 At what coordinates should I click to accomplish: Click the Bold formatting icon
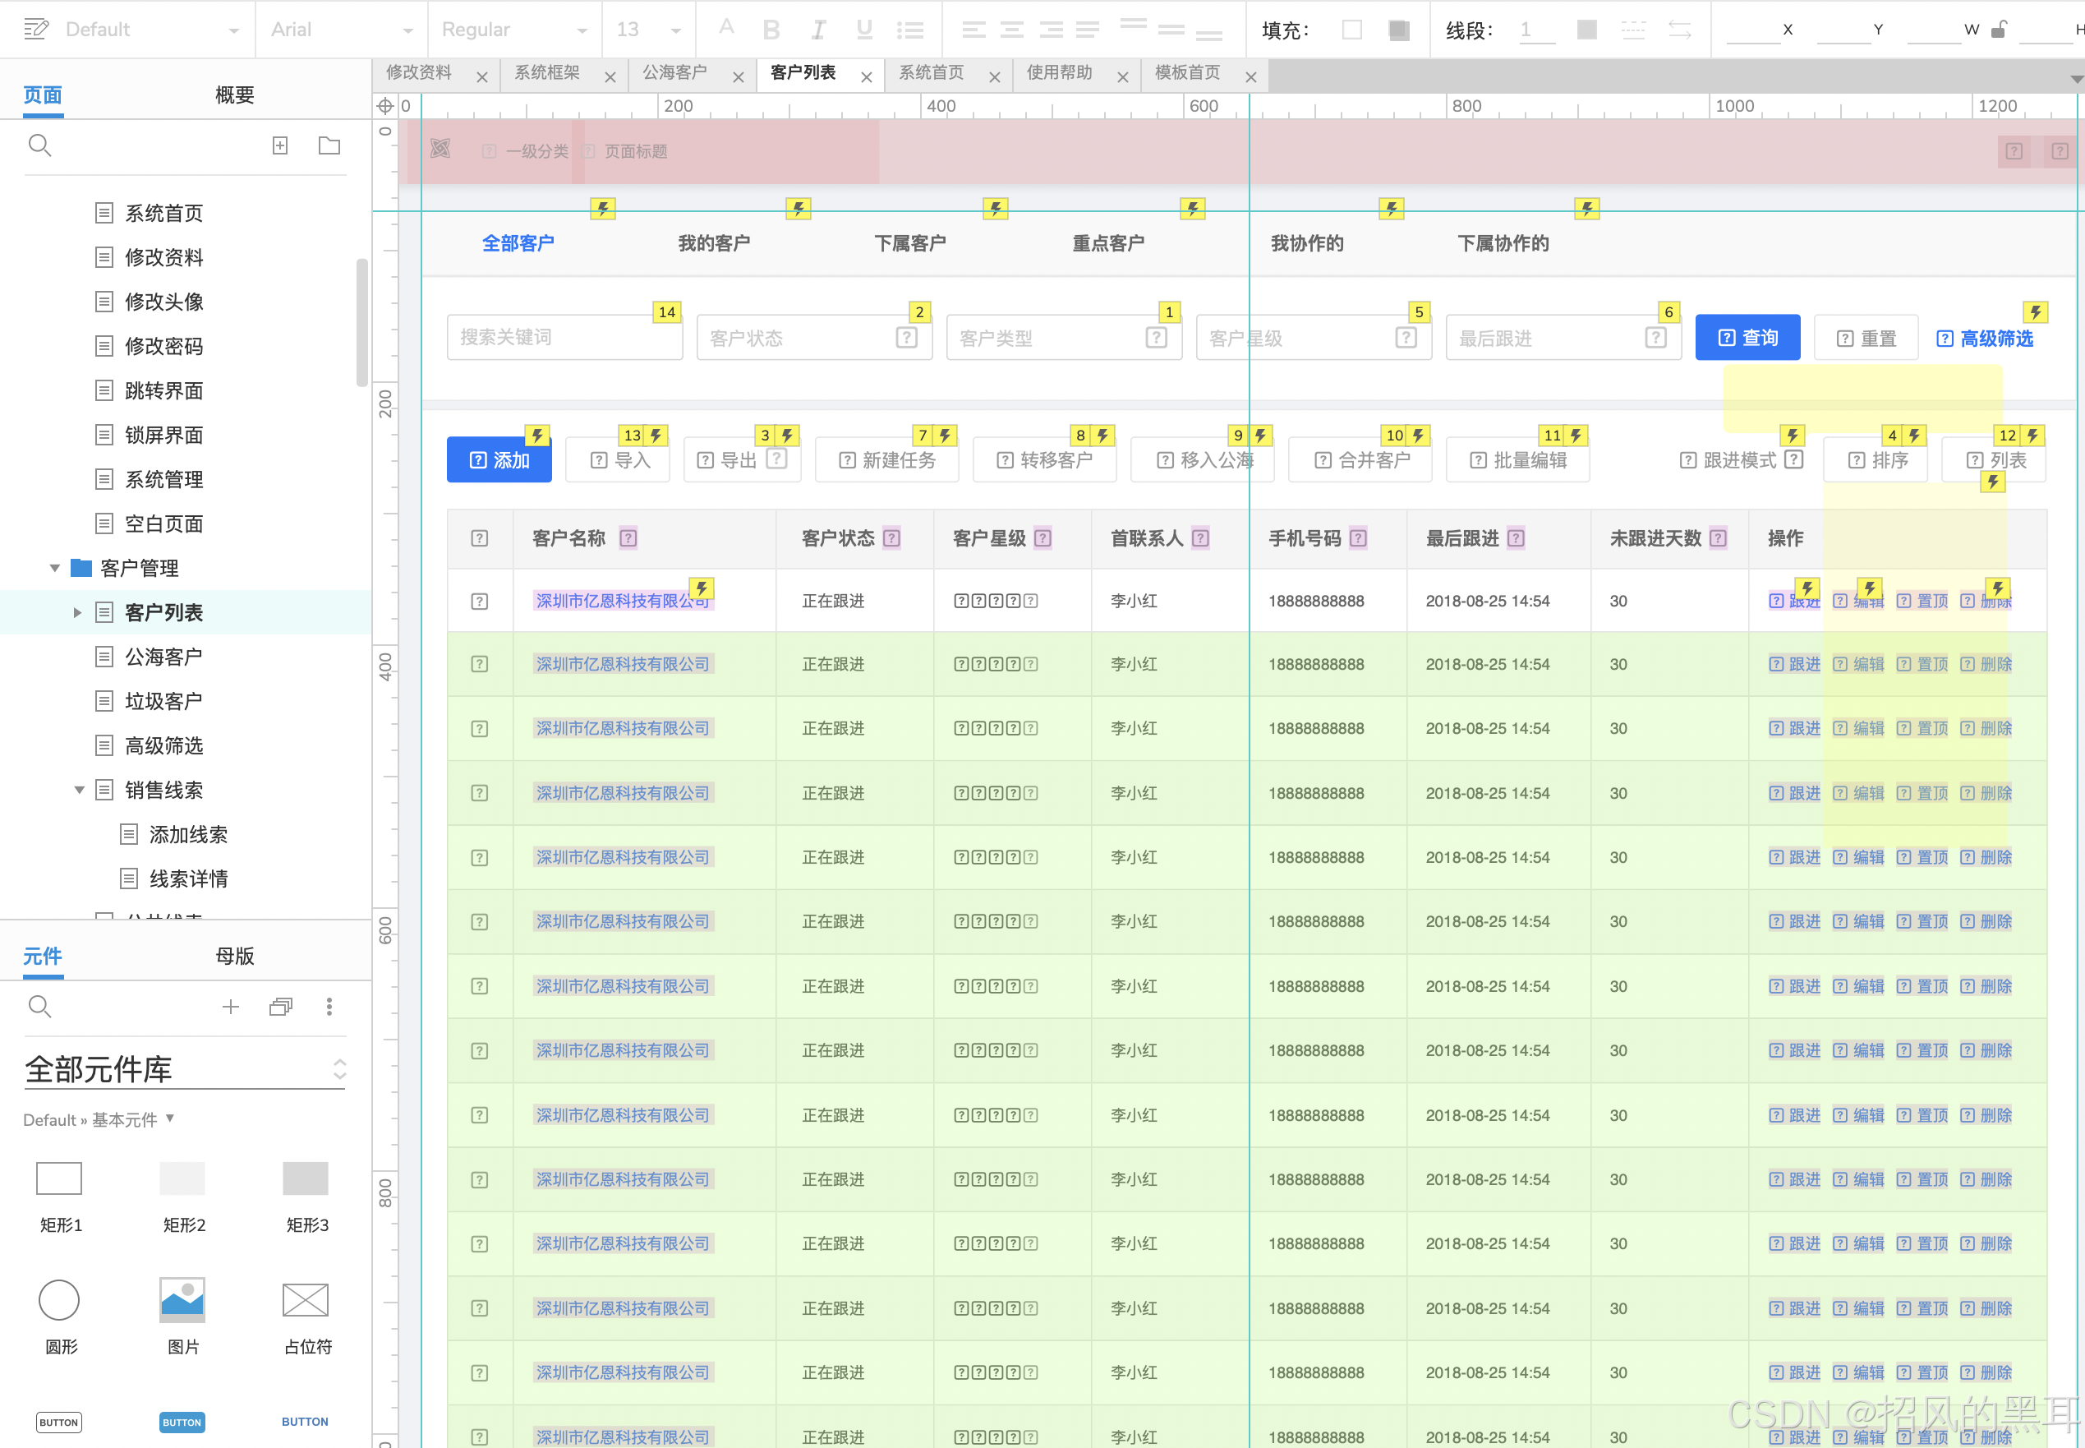pyautogui.click(x=771, y=30)
